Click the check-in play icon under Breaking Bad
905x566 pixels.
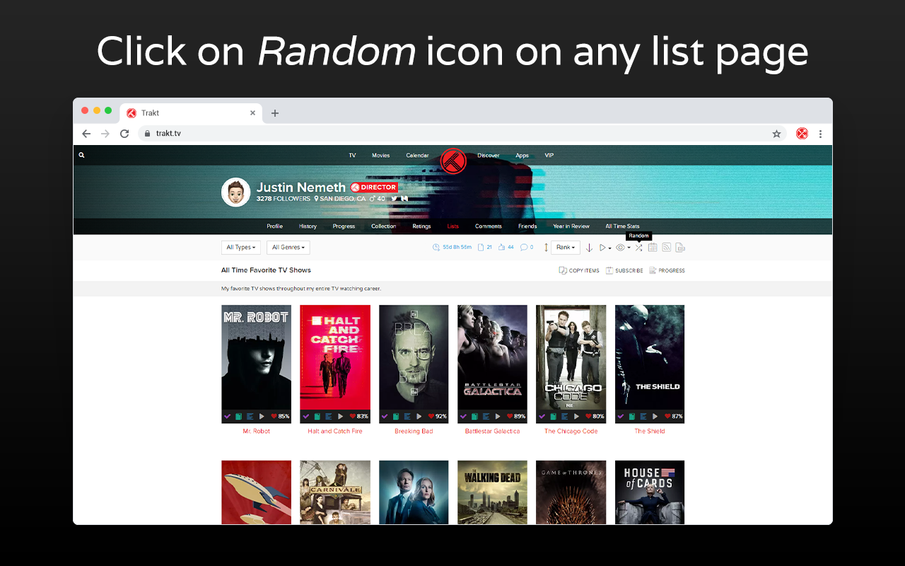pyautogui.click(x=419, y=417)
